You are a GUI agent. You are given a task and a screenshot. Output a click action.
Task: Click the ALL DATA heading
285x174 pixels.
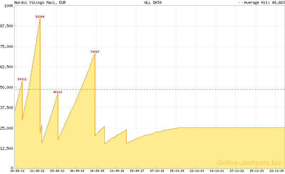pos(153,2)
